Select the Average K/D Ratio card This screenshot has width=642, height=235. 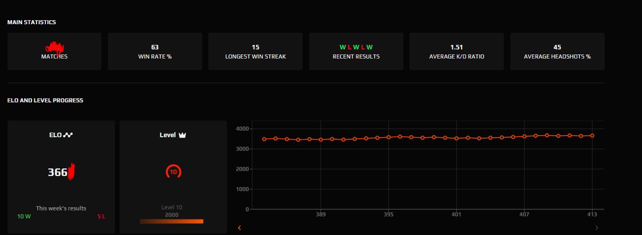coord(456,51)
